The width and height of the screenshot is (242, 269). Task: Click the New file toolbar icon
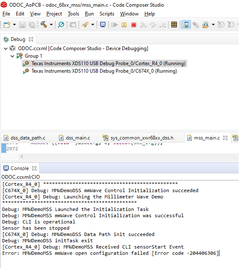click(7, 25)
